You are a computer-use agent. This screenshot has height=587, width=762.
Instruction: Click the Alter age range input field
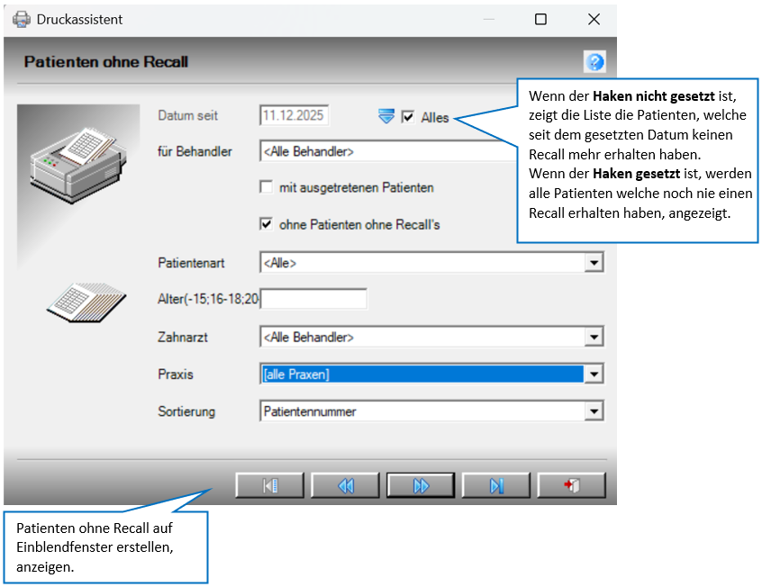click(313, 299)
